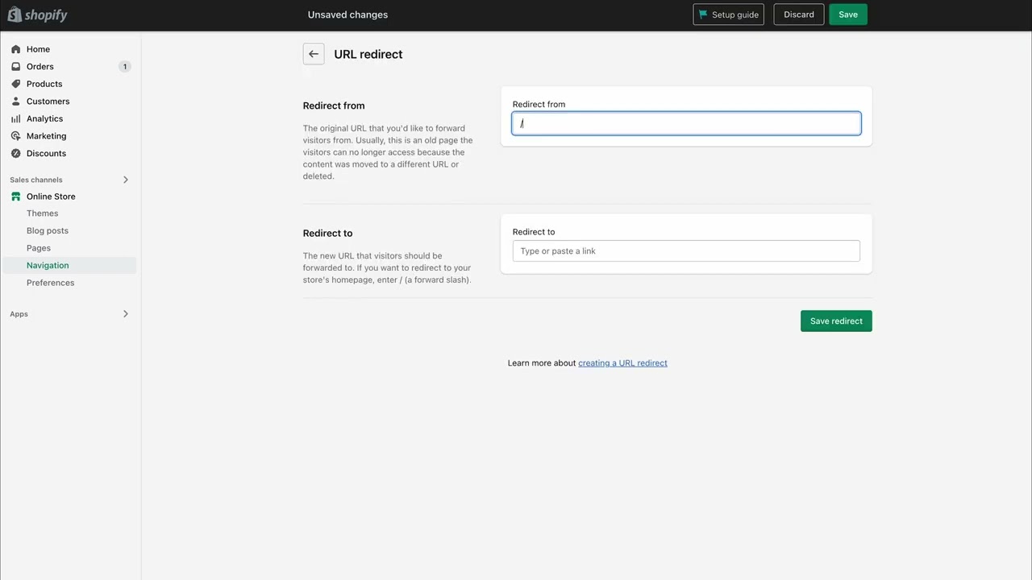Click the Orders count badge

(124, 67)
